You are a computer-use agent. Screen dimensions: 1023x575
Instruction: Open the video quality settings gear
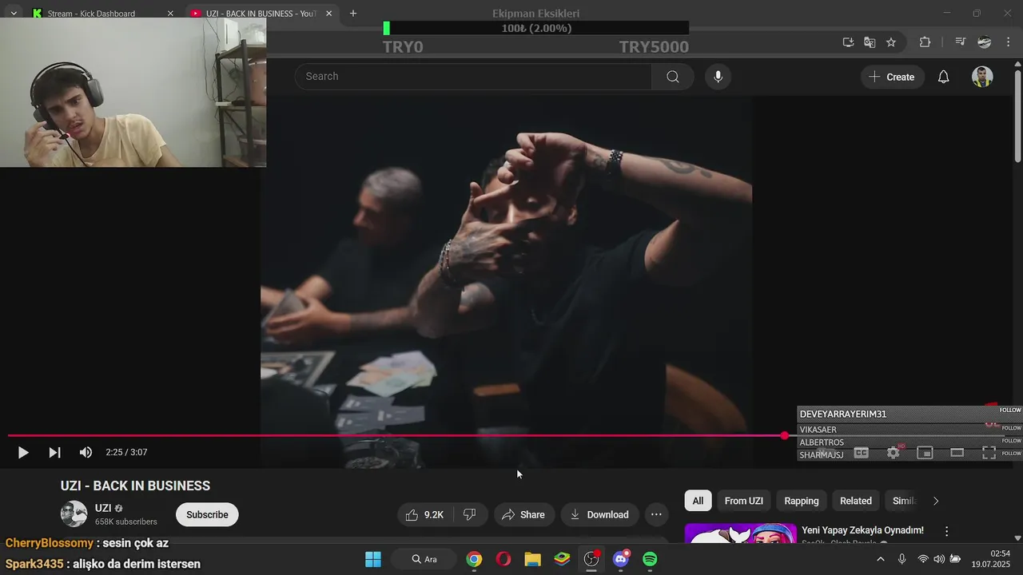[894, 453]
